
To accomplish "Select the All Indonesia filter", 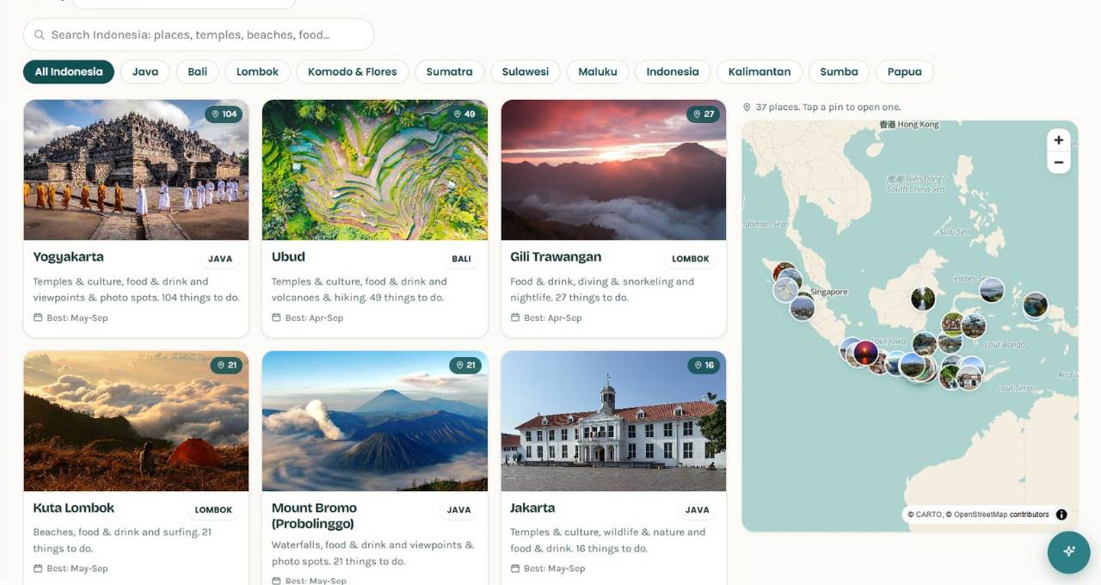I will pos(69,71).
